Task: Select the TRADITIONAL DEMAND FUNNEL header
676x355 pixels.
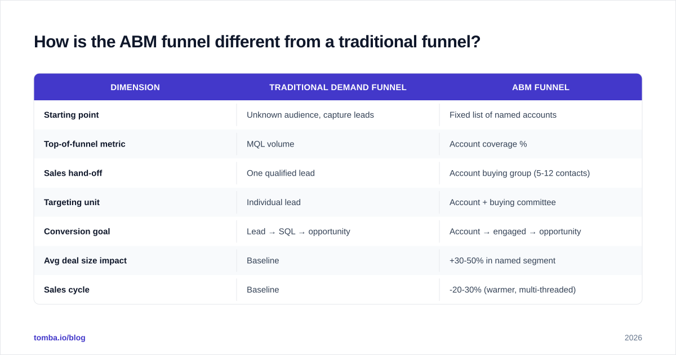Action: click(338, 87)
